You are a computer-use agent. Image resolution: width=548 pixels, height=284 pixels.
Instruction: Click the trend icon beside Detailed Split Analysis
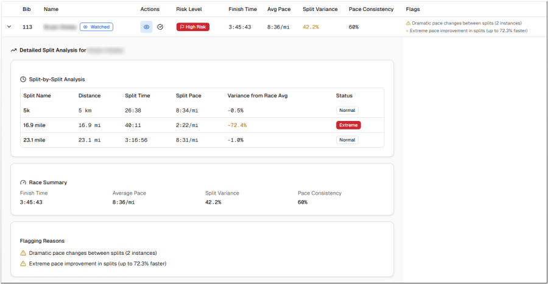[14, 50]
